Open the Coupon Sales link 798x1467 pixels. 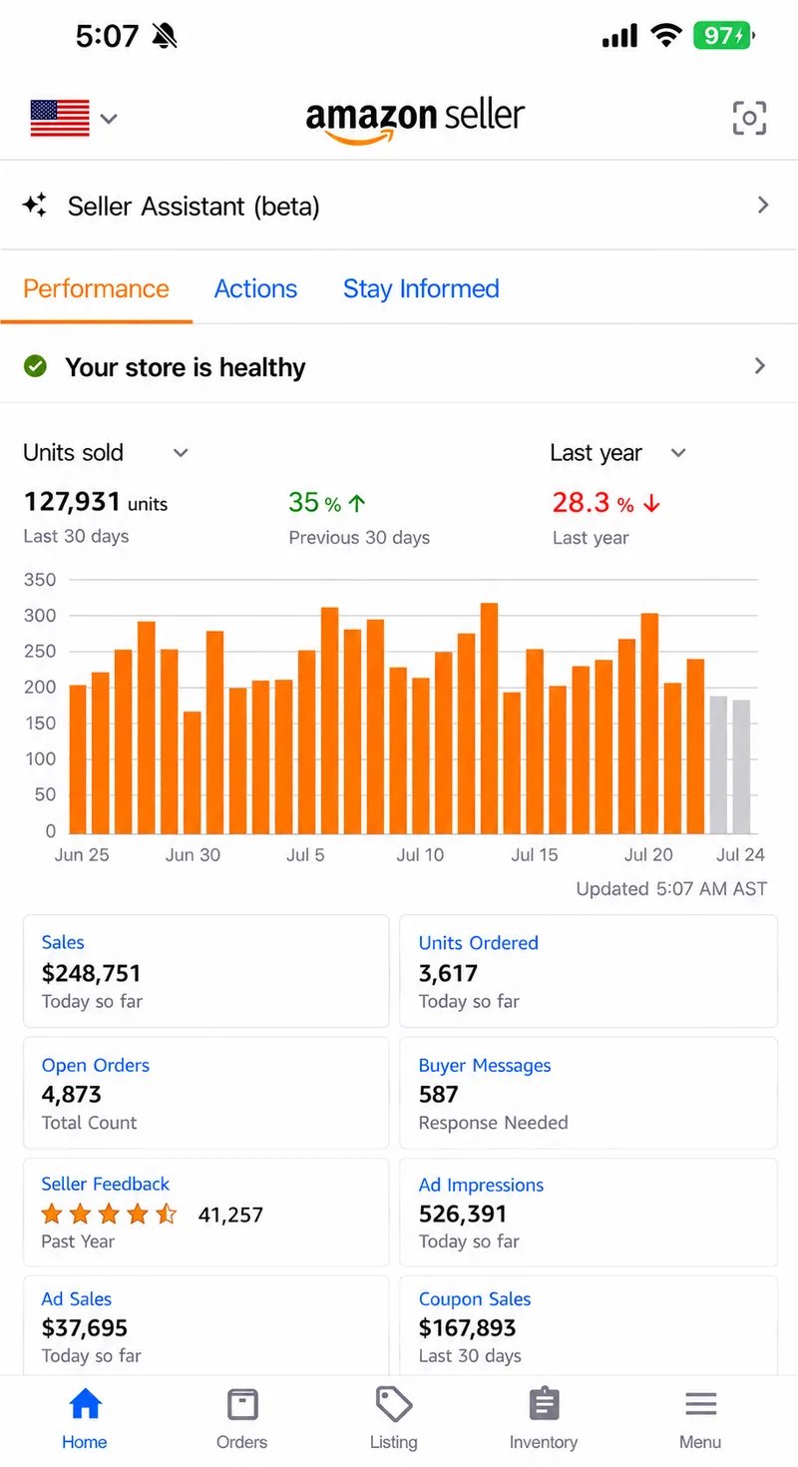tap(475, 1298)
